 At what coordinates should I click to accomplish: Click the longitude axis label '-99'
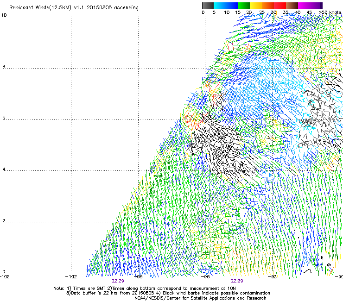coord(138,276)
